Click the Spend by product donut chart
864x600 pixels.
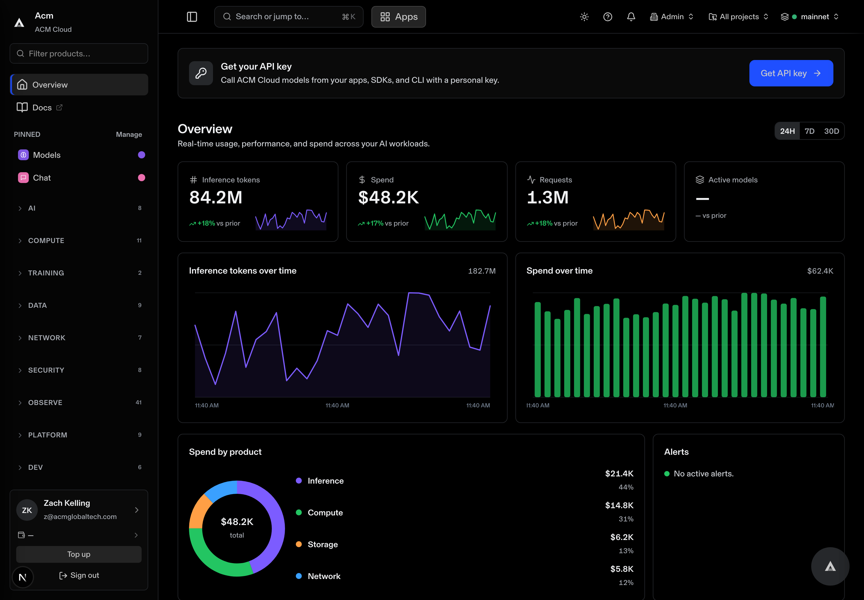point(236,528)
